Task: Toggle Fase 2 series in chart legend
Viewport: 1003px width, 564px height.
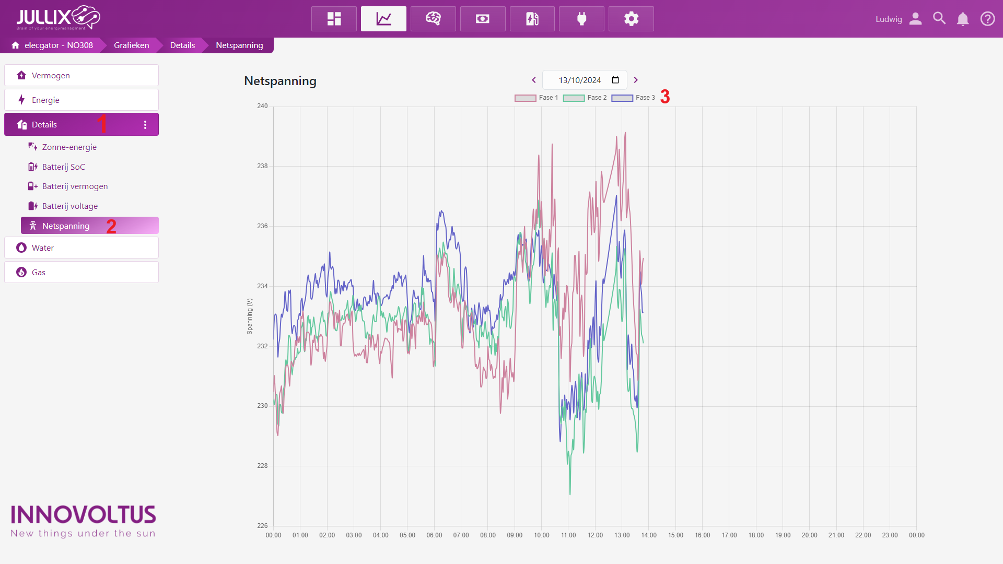Action: click(x=585, y=98)
